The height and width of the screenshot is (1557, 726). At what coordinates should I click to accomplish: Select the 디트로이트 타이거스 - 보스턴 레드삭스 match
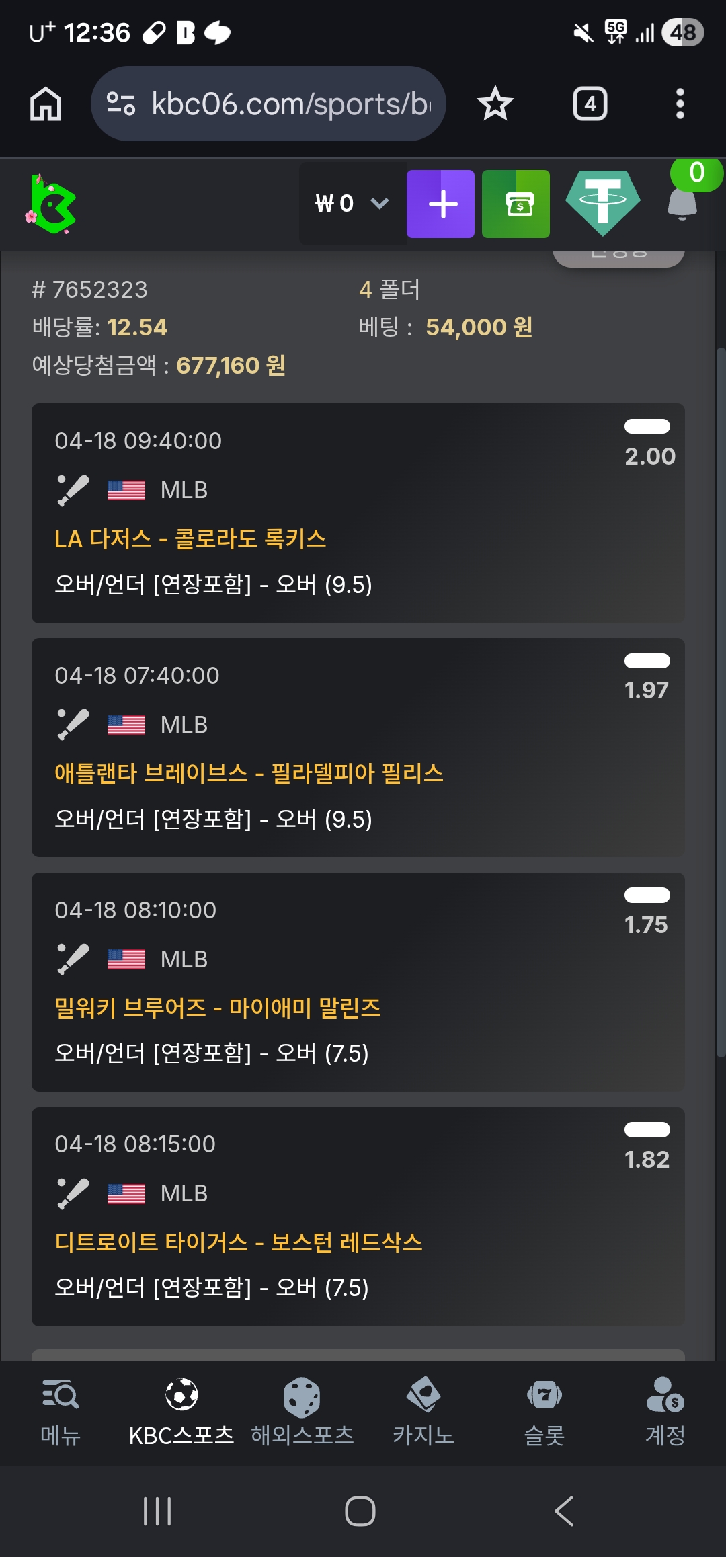pos(239,1242)
